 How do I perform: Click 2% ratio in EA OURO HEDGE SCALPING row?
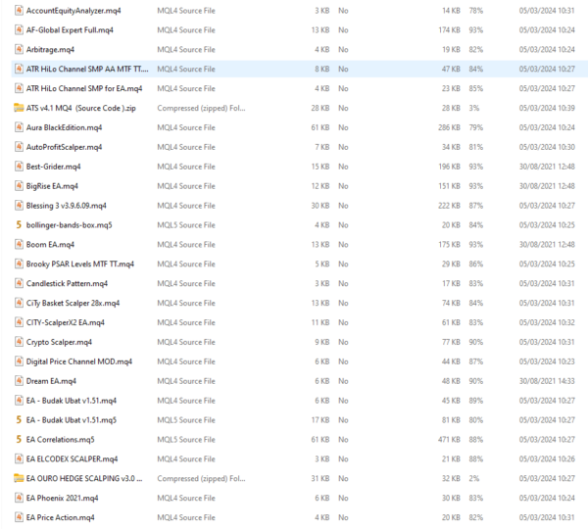pos(474,478)
